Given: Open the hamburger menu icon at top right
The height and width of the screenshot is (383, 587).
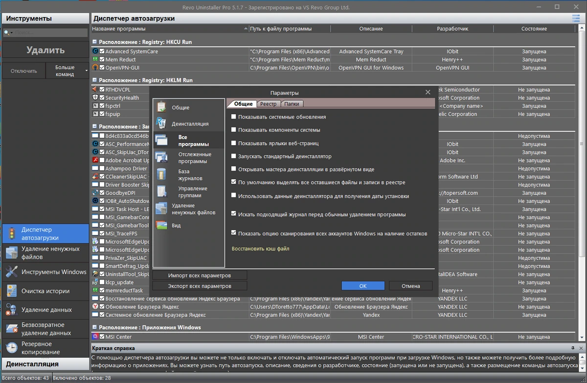Looking at the screenshot, I should (576, 19).
